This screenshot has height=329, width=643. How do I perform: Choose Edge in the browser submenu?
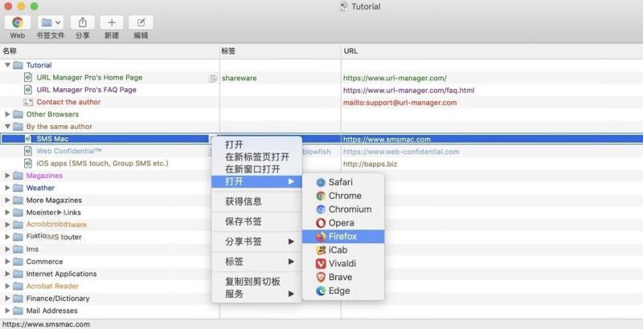click(343, 291)
